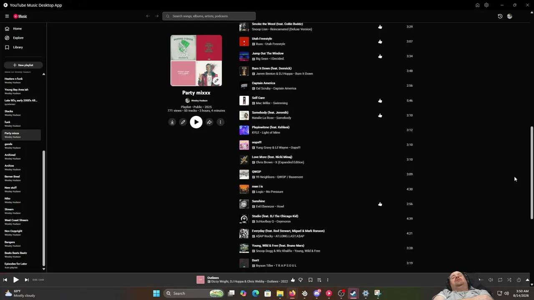534x300 pixels.
Task: Open the listening history clock icon
Action: [500, 16]
